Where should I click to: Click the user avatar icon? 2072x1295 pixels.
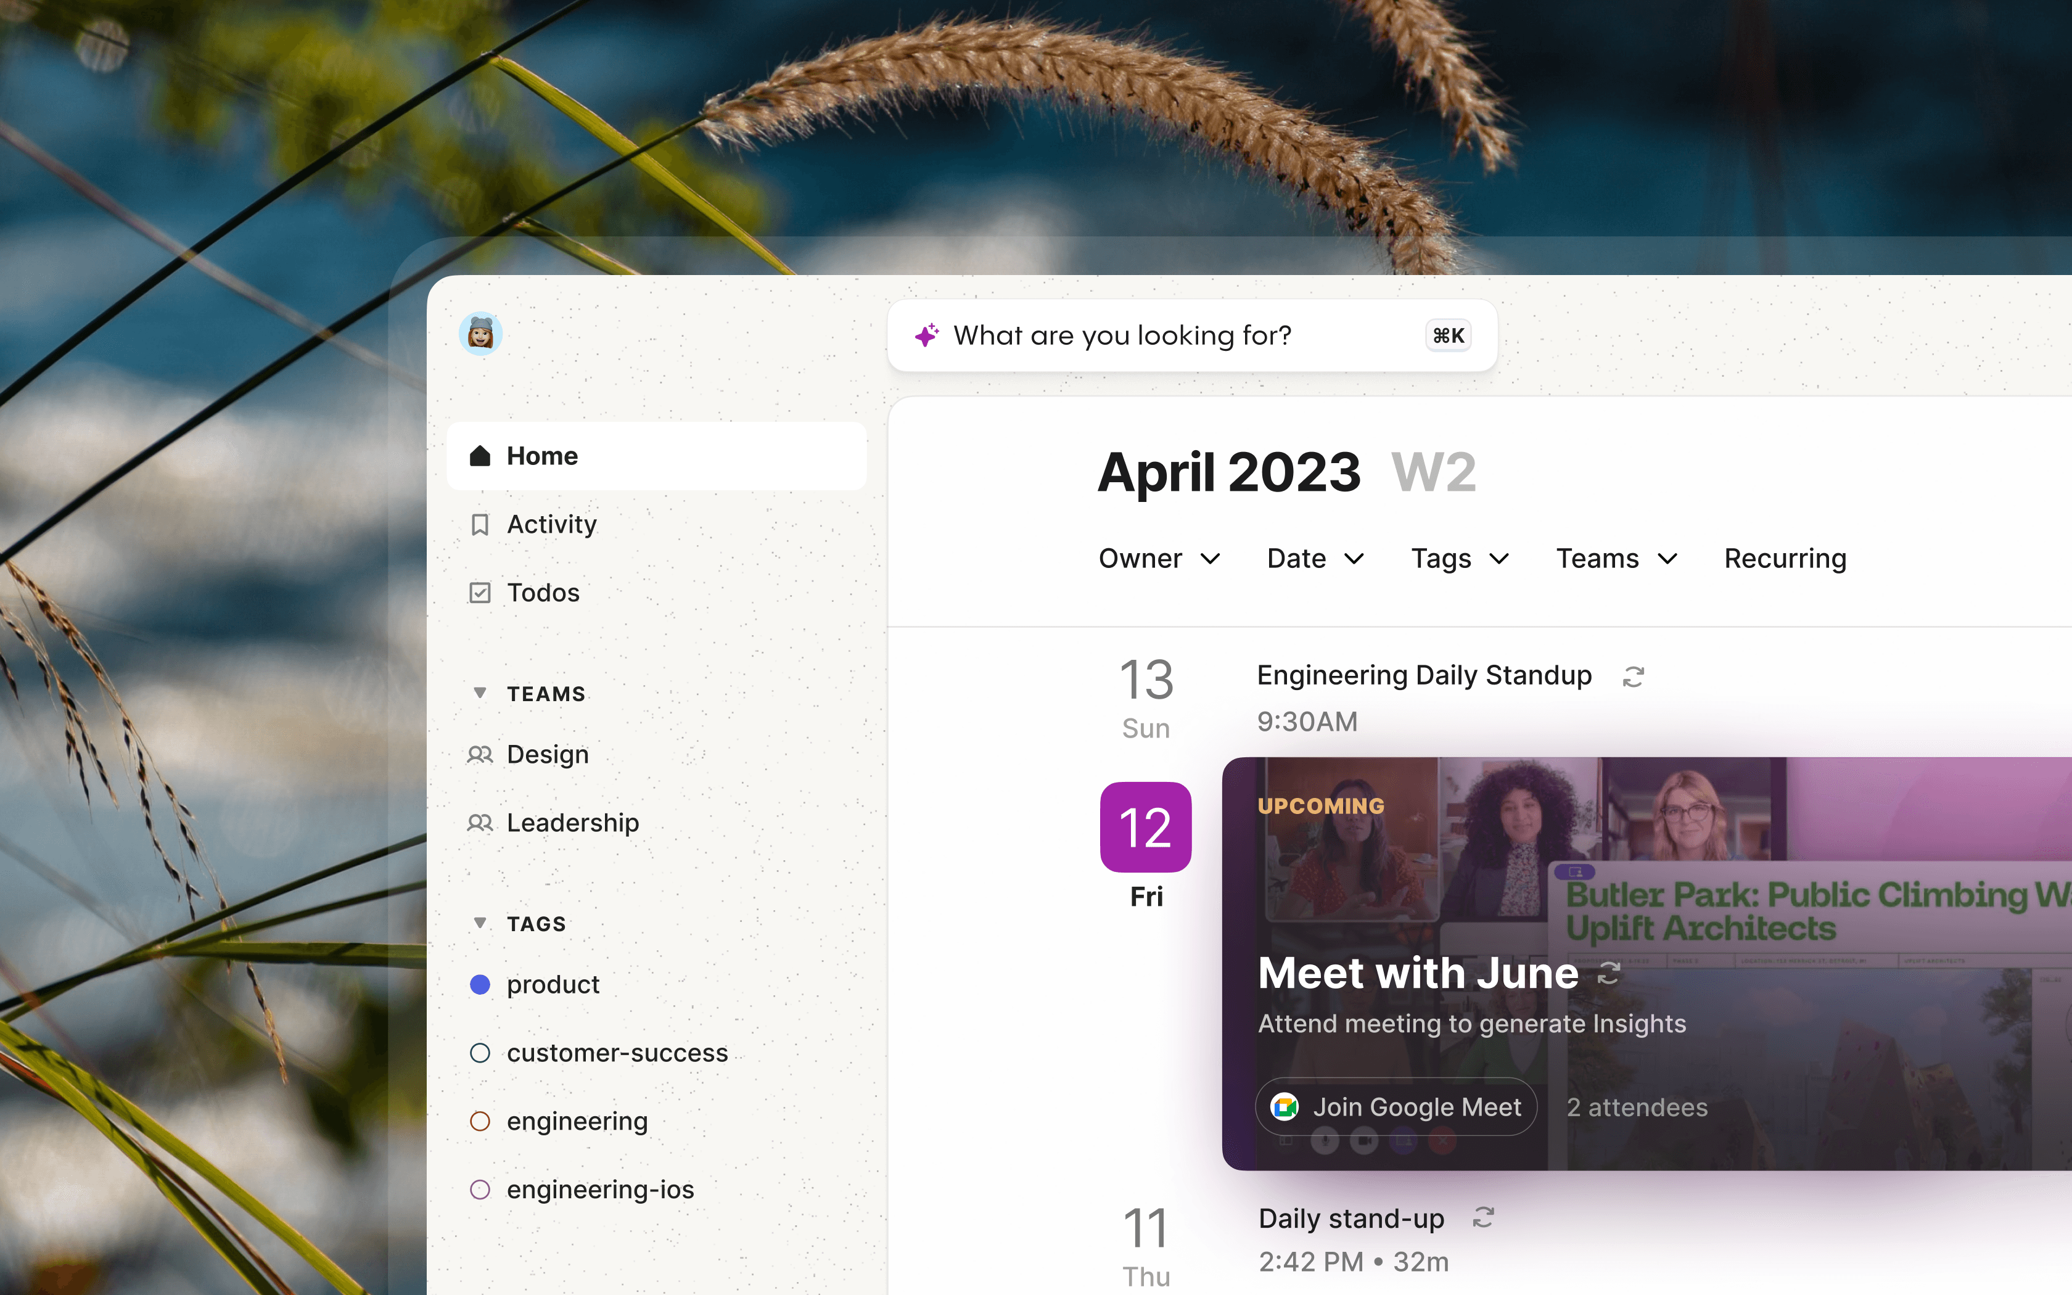(x=480, y=334)
